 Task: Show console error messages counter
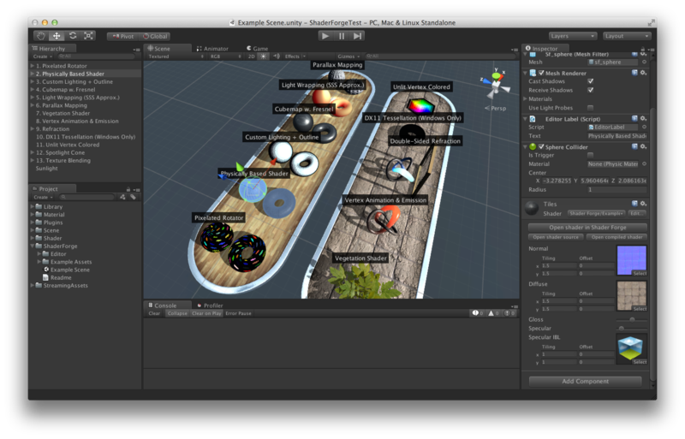[x=509, y=313]
